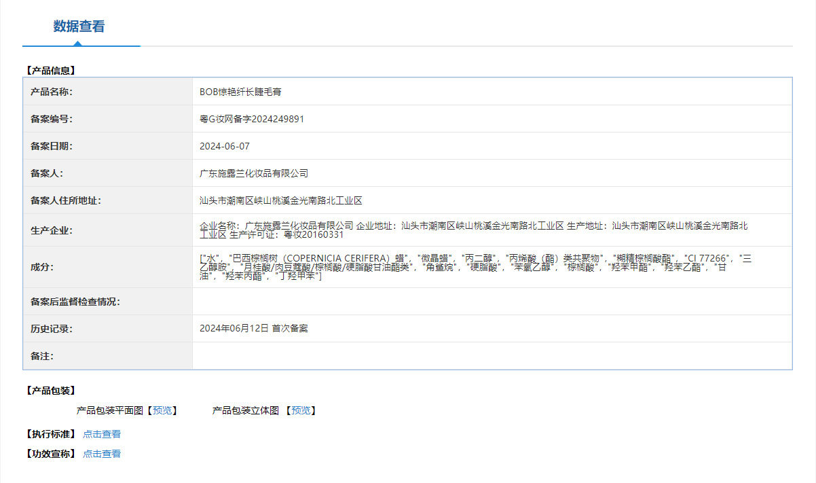Screen dimensions: 816x483
Task: Click the 备案后监督检查情况: label
Action: pyautogui.click(x=75, y=302)
